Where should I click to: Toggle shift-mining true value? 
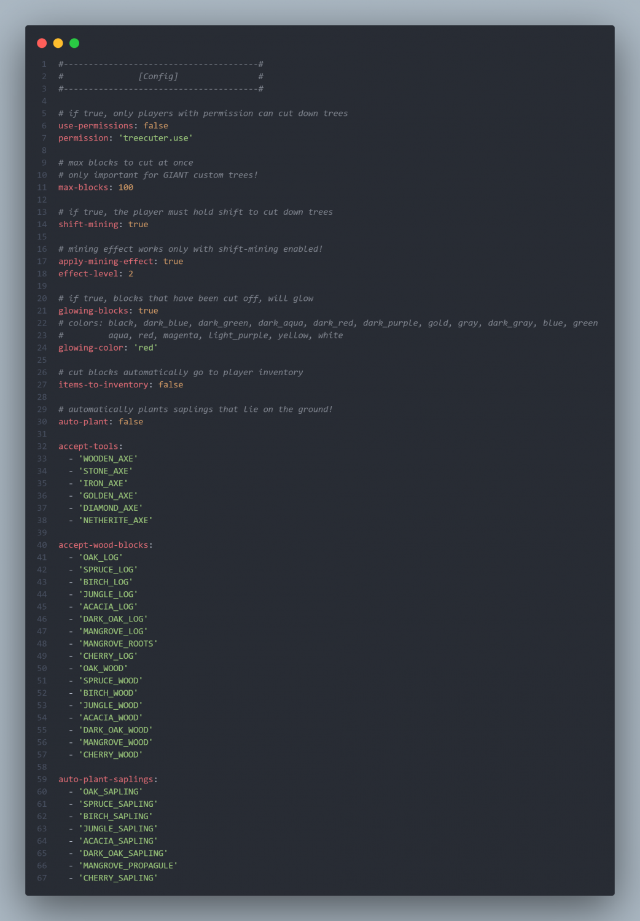139,224
